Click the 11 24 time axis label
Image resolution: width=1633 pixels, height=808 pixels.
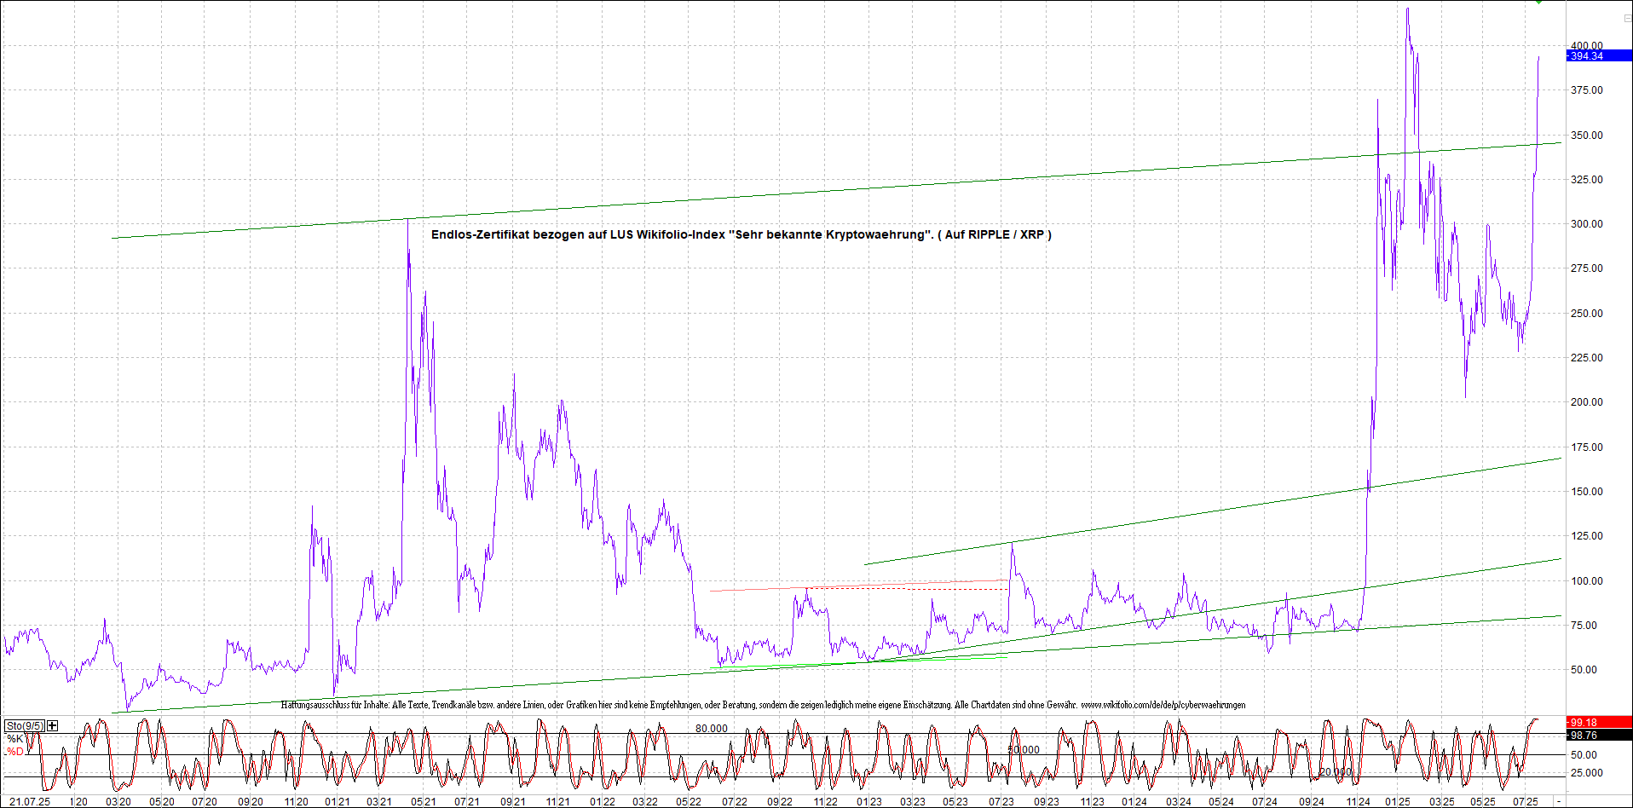coord(1358,802)
